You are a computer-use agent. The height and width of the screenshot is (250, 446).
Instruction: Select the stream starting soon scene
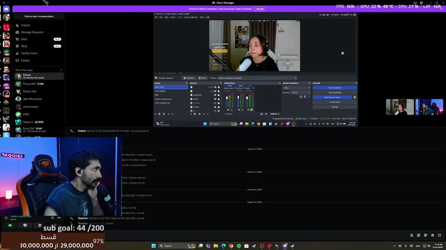click(171, 99)
